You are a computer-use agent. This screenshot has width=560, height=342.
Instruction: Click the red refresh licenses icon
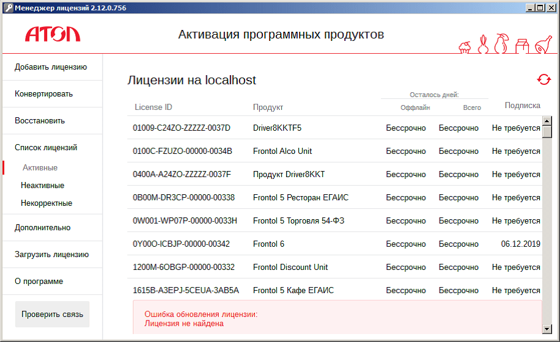point(543,79)
